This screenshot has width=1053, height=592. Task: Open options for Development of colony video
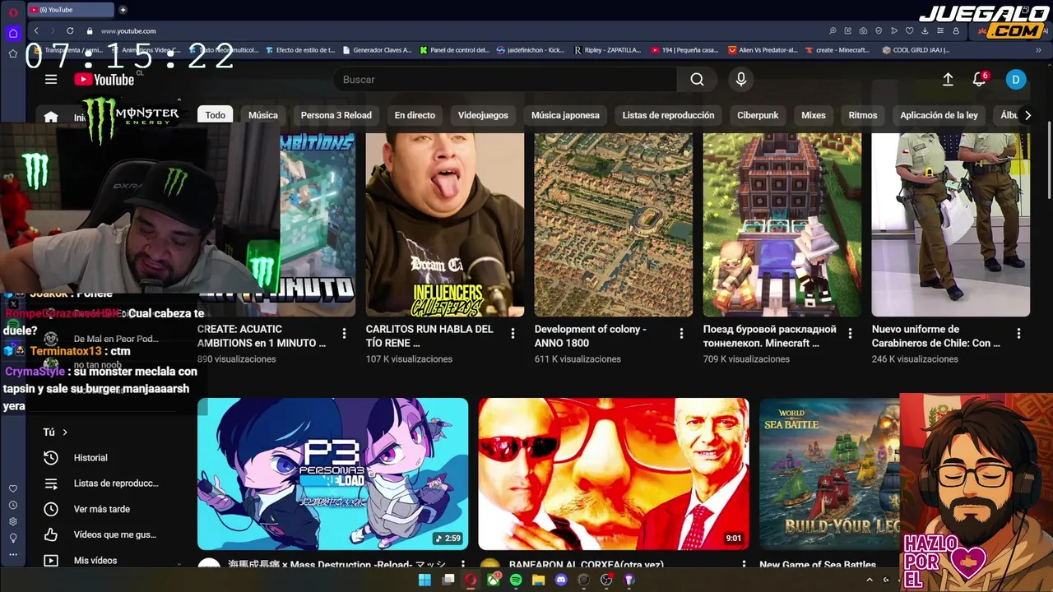(681, 333)
